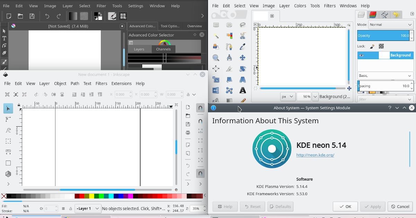Switch to the Channels tab in Krita
Viewport: 416px width, 218px height.
(163, 49)
